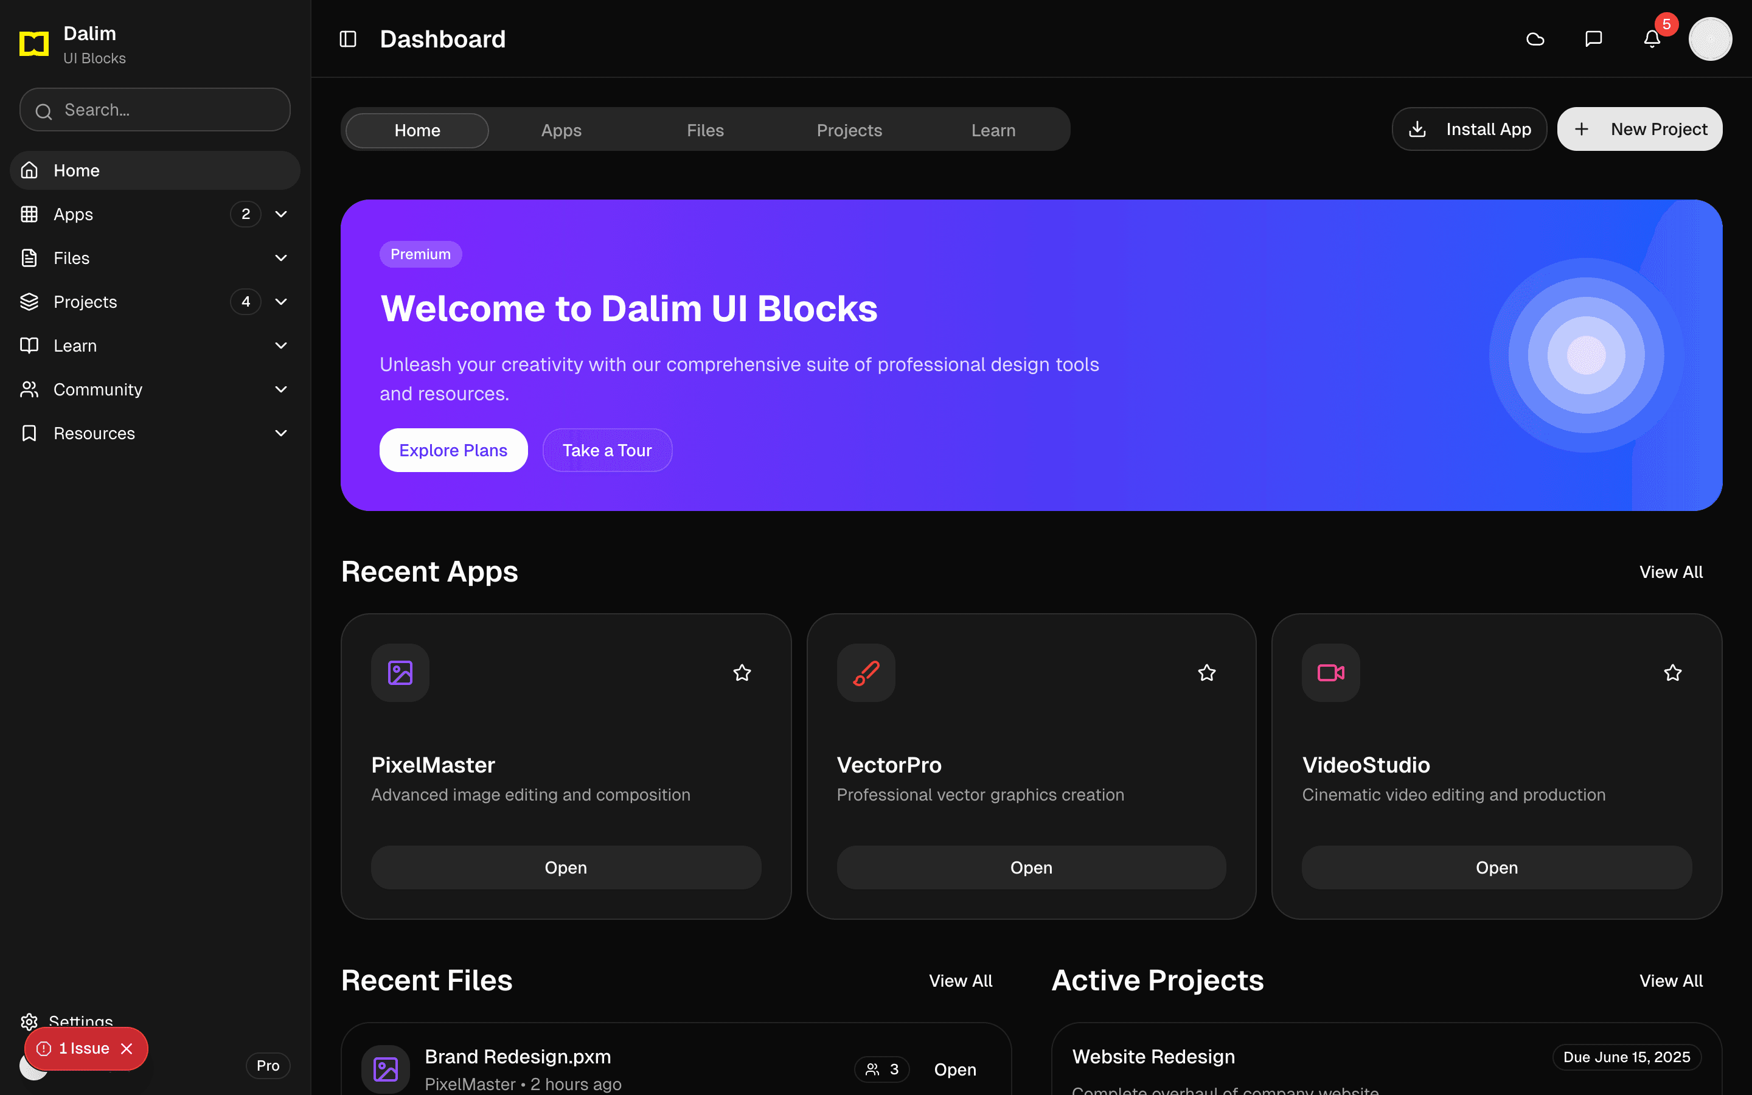
Task: Focus the sidebar Search field
Action: [155, 110]
